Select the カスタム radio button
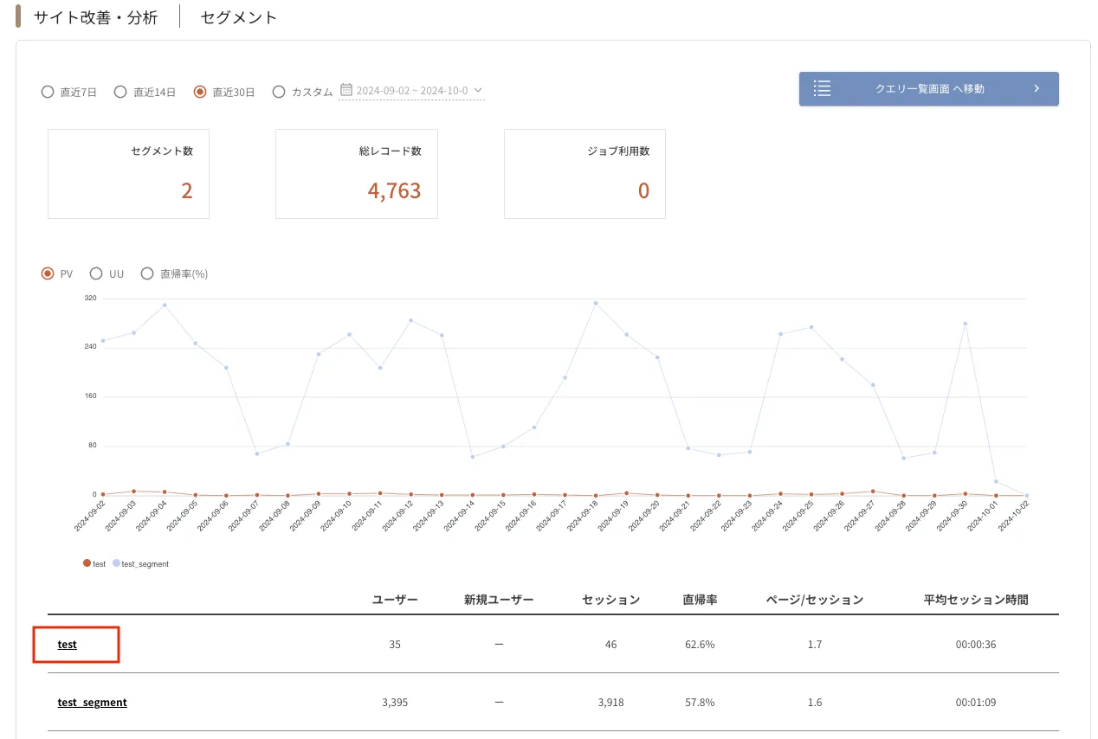This screenshot has width=1098, height=739. (279, 92)
